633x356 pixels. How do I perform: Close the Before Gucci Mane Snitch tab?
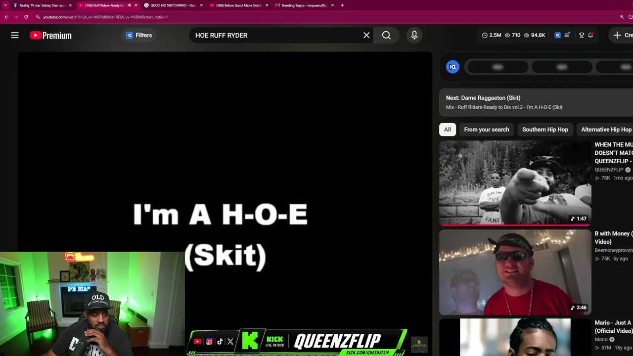[x=267, y=5]
